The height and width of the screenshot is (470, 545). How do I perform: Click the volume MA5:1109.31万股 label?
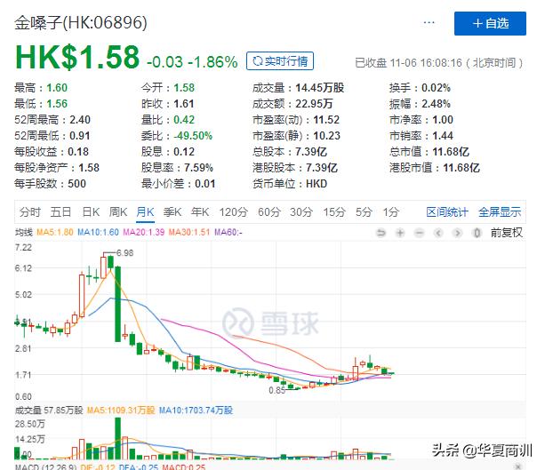121,410
